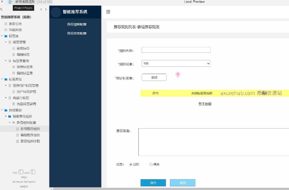Screen dimensions: 289x190
Task: Click the 智能推荐系统 header title
Action: (x=75, y=12)
